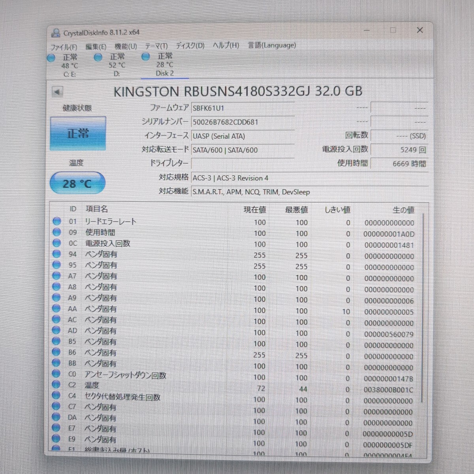Screen dimensions: 474x474
Task: Click status icon for row ID 94
Action: pos(56,254)
